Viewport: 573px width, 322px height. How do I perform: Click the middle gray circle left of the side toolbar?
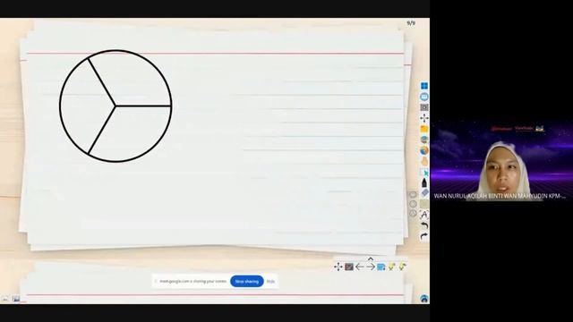point(413,204)
